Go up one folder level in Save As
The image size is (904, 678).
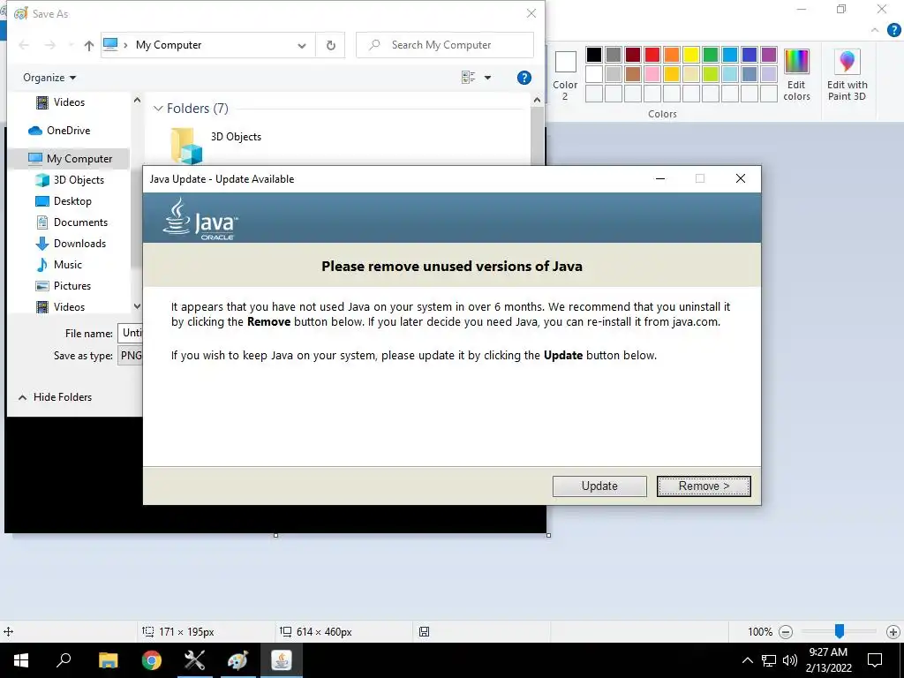88,46
